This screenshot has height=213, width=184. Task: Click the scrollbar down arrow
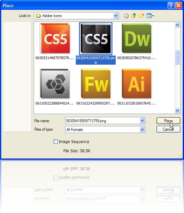pyautogui.click(x=177, y=111)
